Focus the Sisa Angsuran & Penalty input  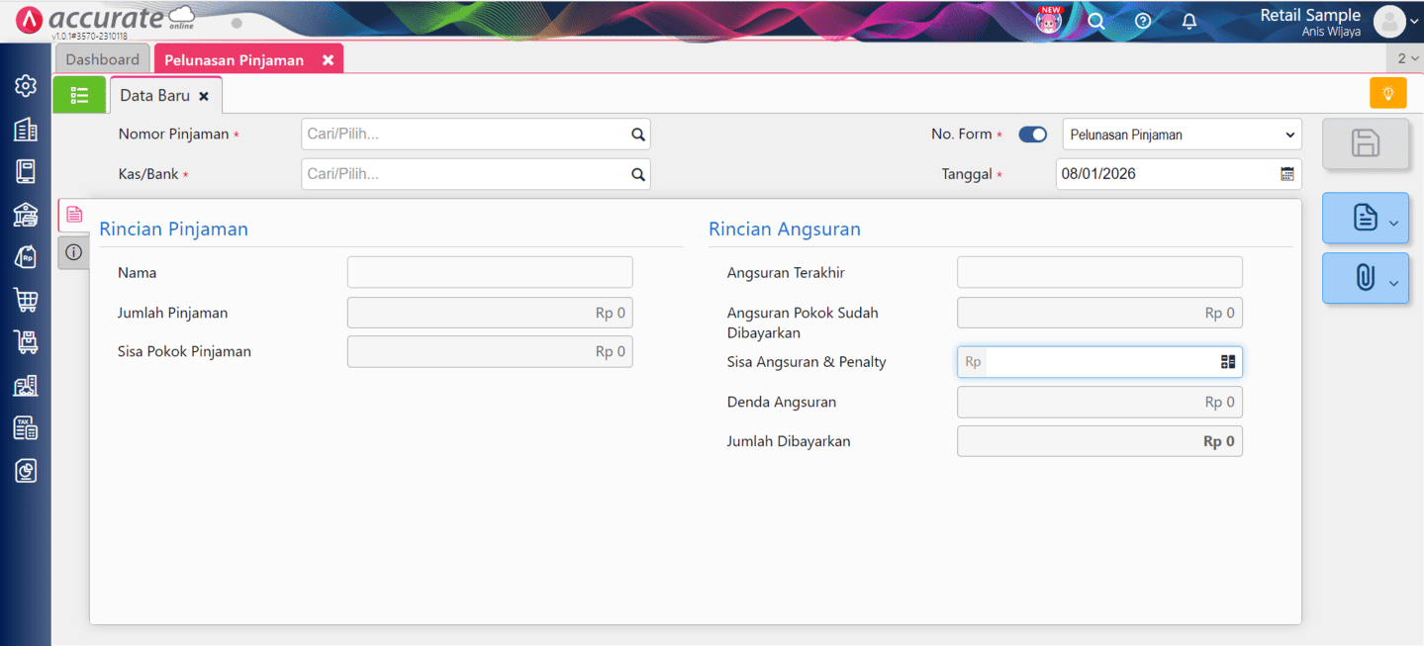click(x=1099, y=362)
